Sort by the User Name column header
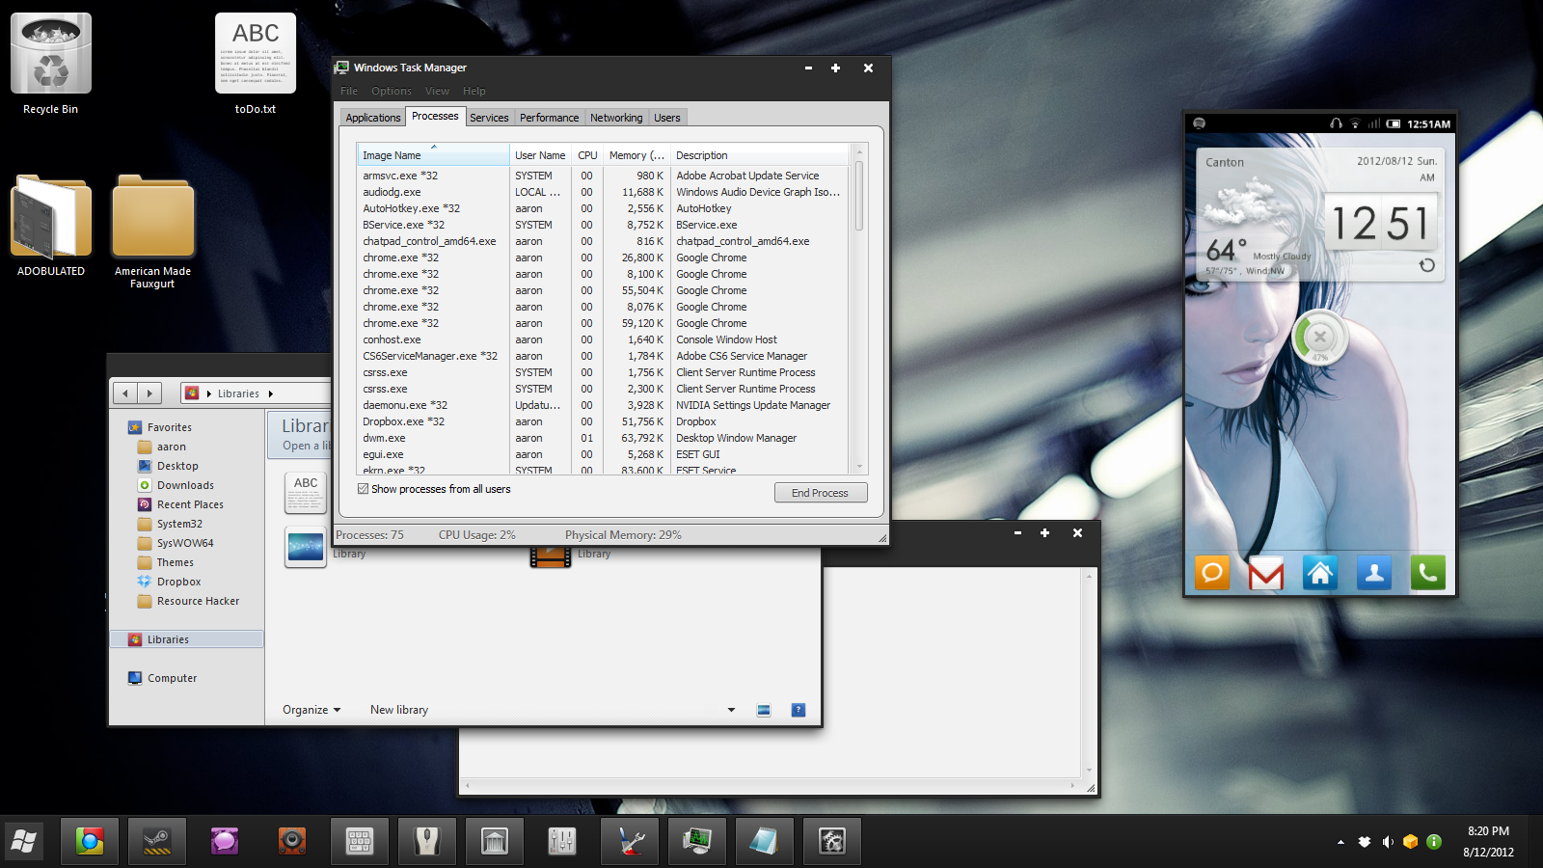1543x868 pixels. 540,155
